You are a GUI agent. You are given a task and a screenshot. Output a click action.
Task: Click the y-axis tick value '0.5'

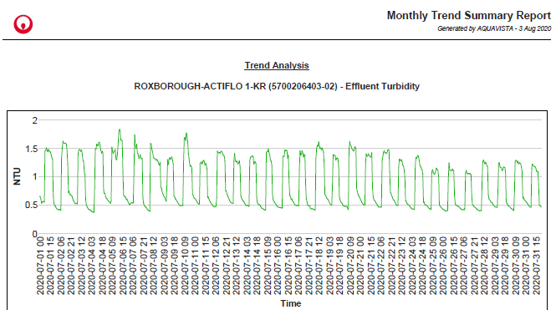click(31, 205)
